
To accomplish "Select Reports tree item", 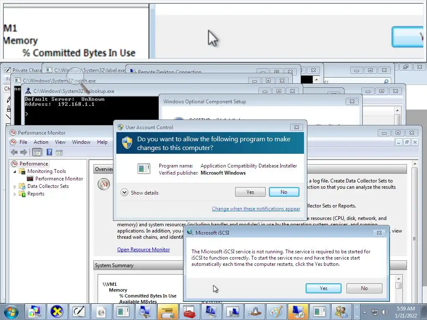I will coord(36,194).
